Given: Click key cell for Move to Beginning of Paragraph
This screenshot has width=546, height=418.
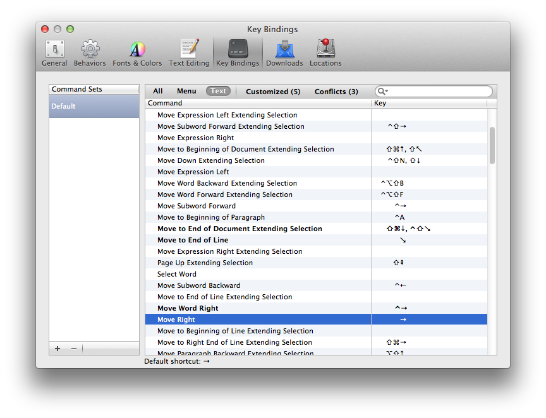Looking at the screenshot, I should point(429,217).
